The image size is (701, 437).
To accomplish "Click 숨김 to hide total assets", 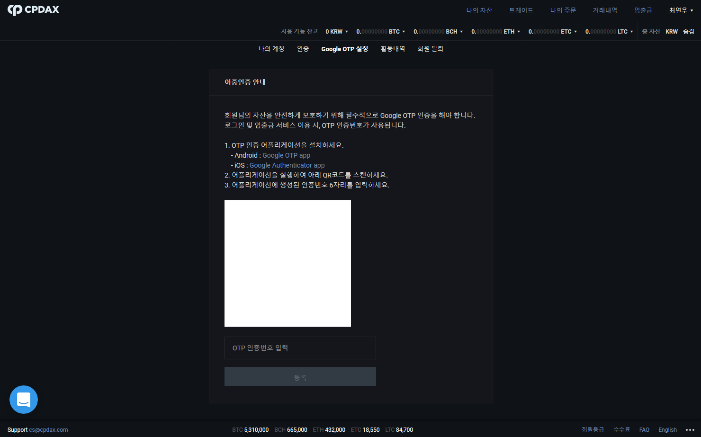I will pyautogui.click(x=689, y=32).
